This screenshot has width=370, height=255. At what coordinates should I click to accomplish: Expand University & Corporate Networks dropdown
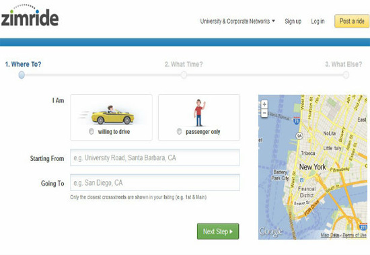point(237,22)
